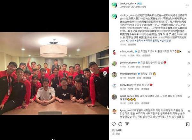Like sabal_coffee comment heart
192x140 pixels.
click(189, 97)
